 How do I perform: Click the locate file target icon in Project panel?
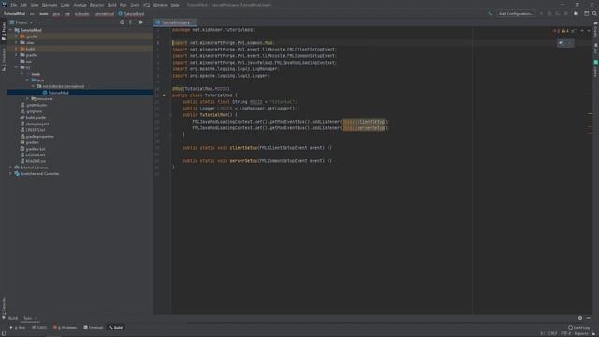(x=123, y=22)
